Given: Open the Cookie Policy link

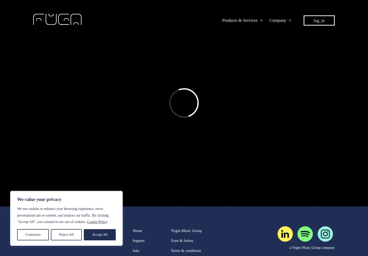Looking at the screenshot, I should 97,222.
